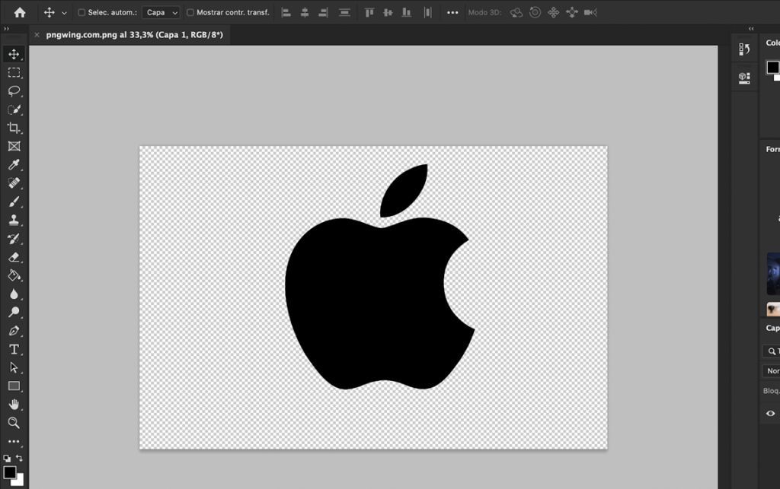The width and height of the screenshot is (780, 489).
Task: Click the 3D camera zoom icon
Action: tap(590, 12)
